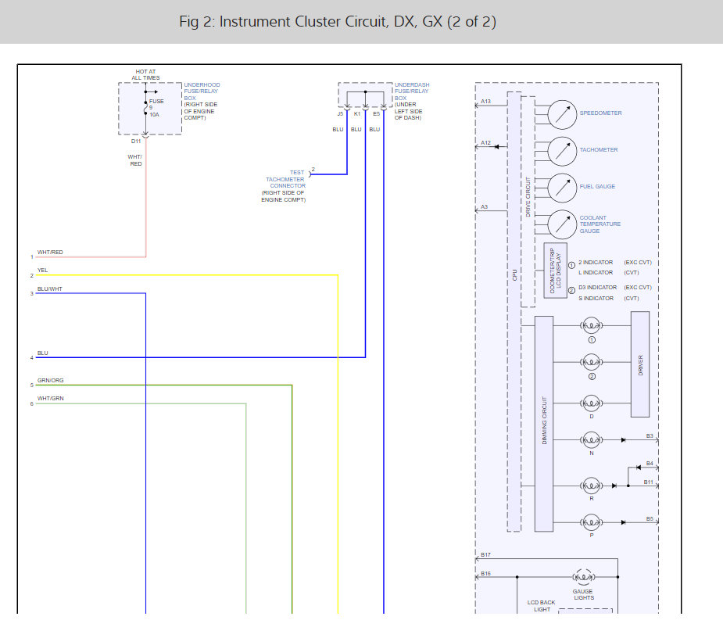Click the B4 terminal label
723x638 pixels.
click(650, 464)
